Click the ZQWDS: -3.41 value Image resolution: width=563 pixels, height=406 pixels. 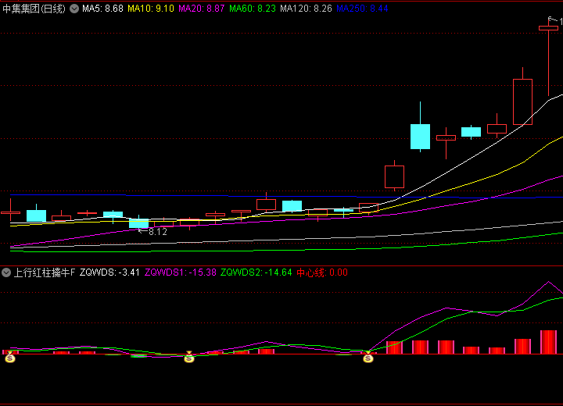(109, 272)
